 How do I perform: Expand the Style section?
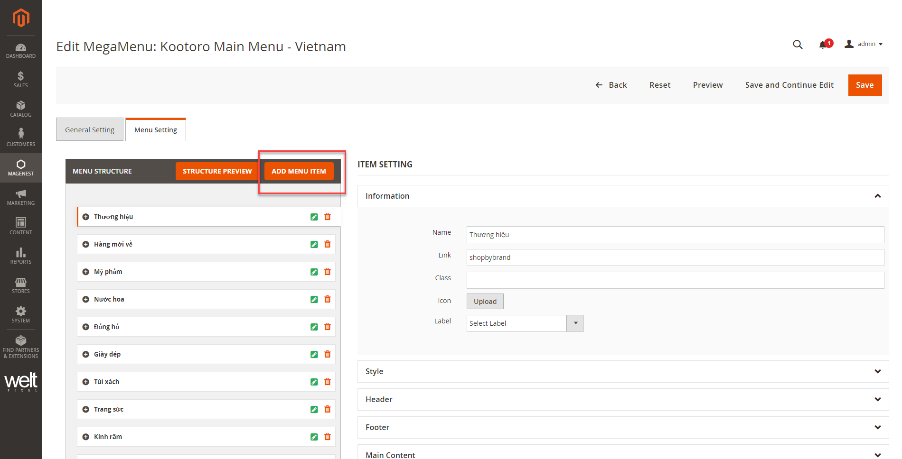point(623,371)
